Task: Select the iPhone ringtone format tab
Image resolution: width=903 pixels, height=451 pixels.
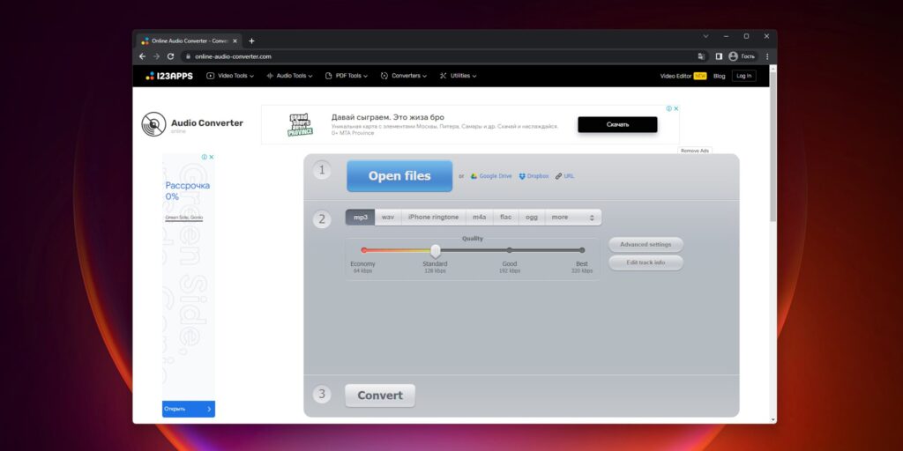Action: click(434, 218)
